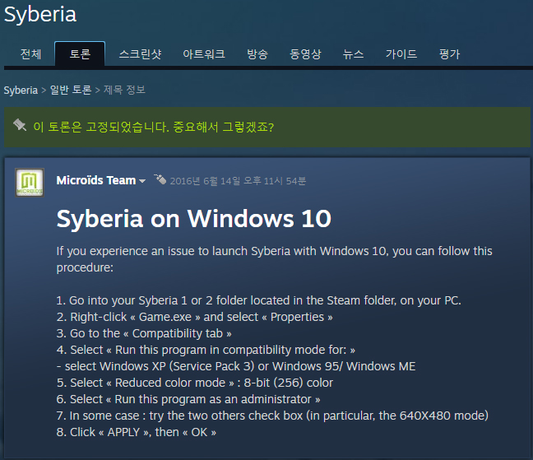Click the pinned notice 이 토론은 고정되었습니다
The height and width of the screenshot is (460, 533).
tap(153, 128)
